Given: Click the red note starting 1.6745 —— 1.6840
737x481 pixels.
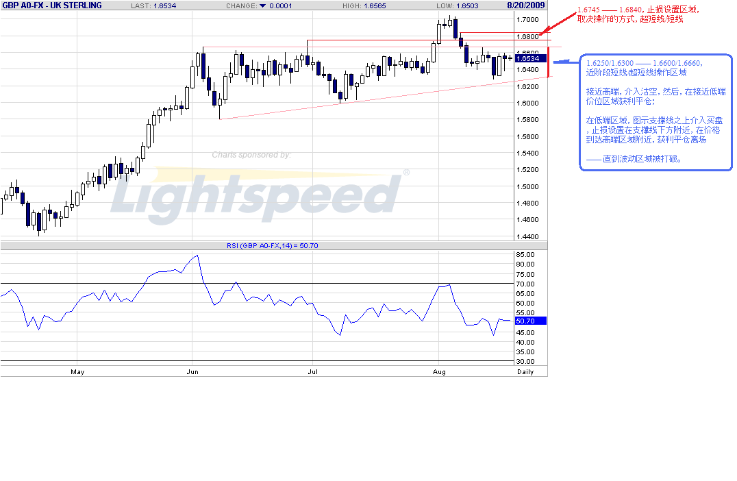Looking at the screenshot, I should [638, 14].
